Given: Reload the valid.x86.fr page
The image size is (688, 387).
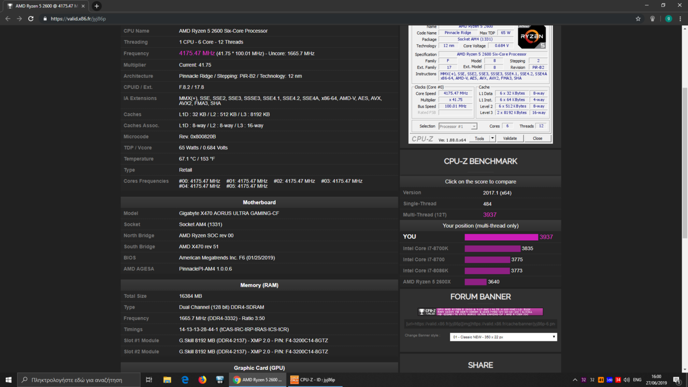Looking at the screenshot, I should click(31, 18).
